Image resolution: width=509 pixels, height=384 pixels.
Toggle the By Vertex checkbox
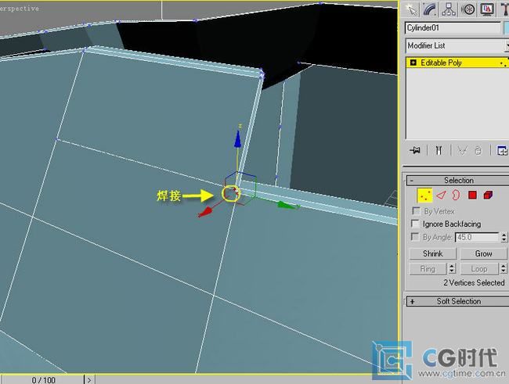click(416, 211)
